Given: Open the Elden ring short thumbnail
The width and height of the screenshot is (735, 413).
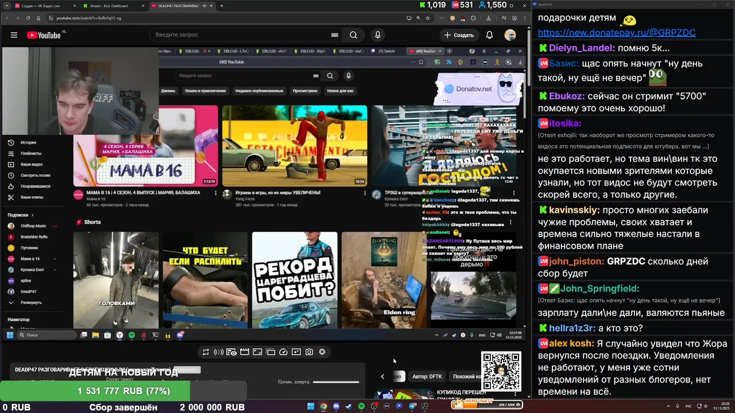Looking at the screenshot, I should (384, 280).
